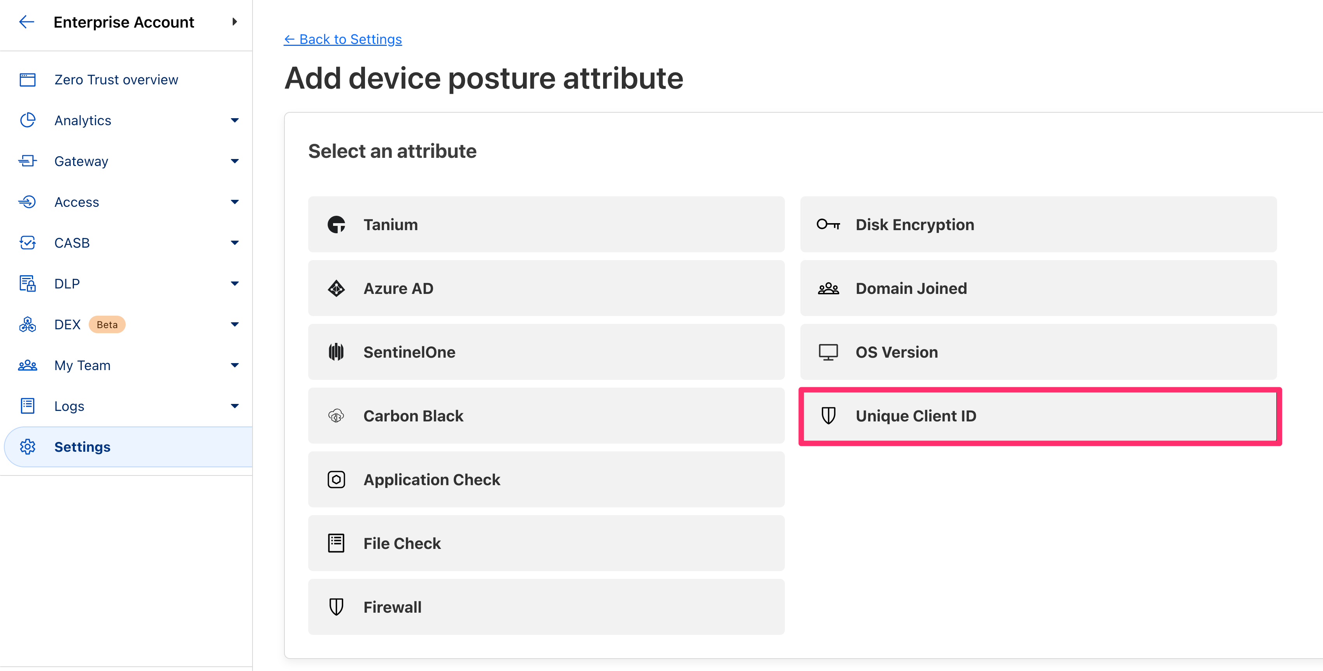The image size is (1323, 671).
Task: Expand the Gateway dropdown arrow
Action: [x=235, y=161]
